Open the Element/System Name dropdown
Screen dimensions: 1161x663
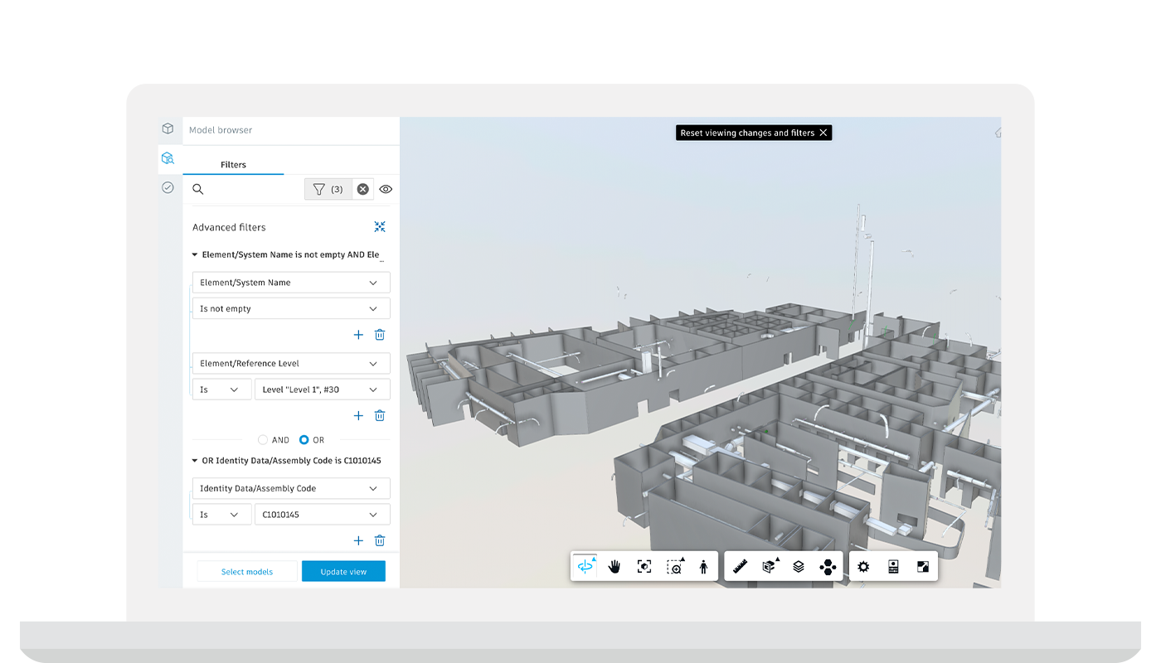(291, 283)
